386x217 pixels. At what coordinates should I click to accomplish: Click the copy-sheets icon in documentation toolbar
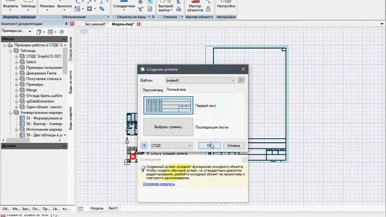[39, 32]
